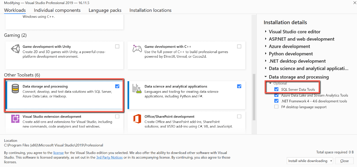Screen dimensions: 357x167
Task: Check the Office/SharePoint development workload checkbox
Action: tap(239, 117)
